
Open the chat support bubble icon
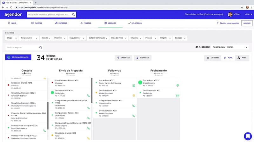click(247, 136)
